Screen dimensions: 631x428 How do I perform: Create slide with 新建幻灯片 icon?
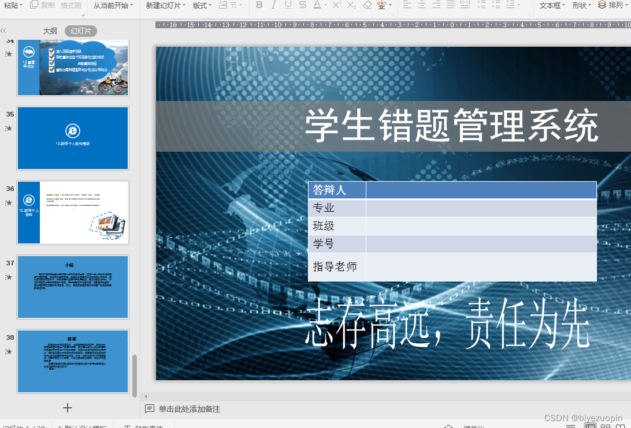164,6
